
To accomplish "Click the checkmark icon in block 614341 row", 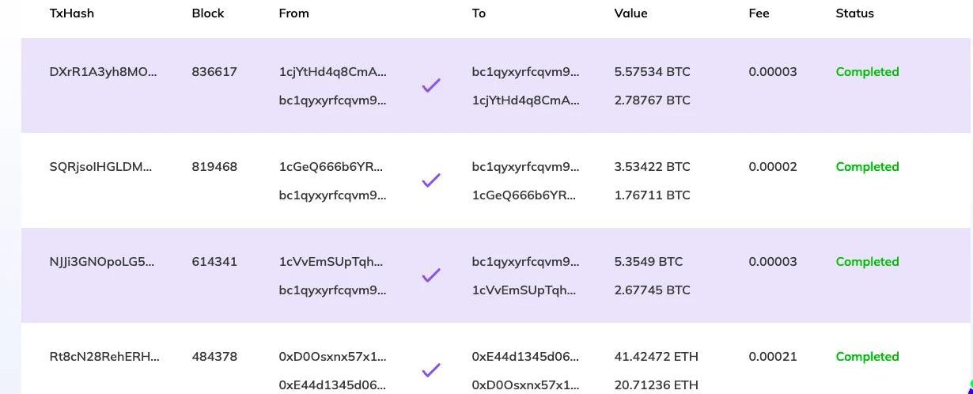I will [431, 275].
